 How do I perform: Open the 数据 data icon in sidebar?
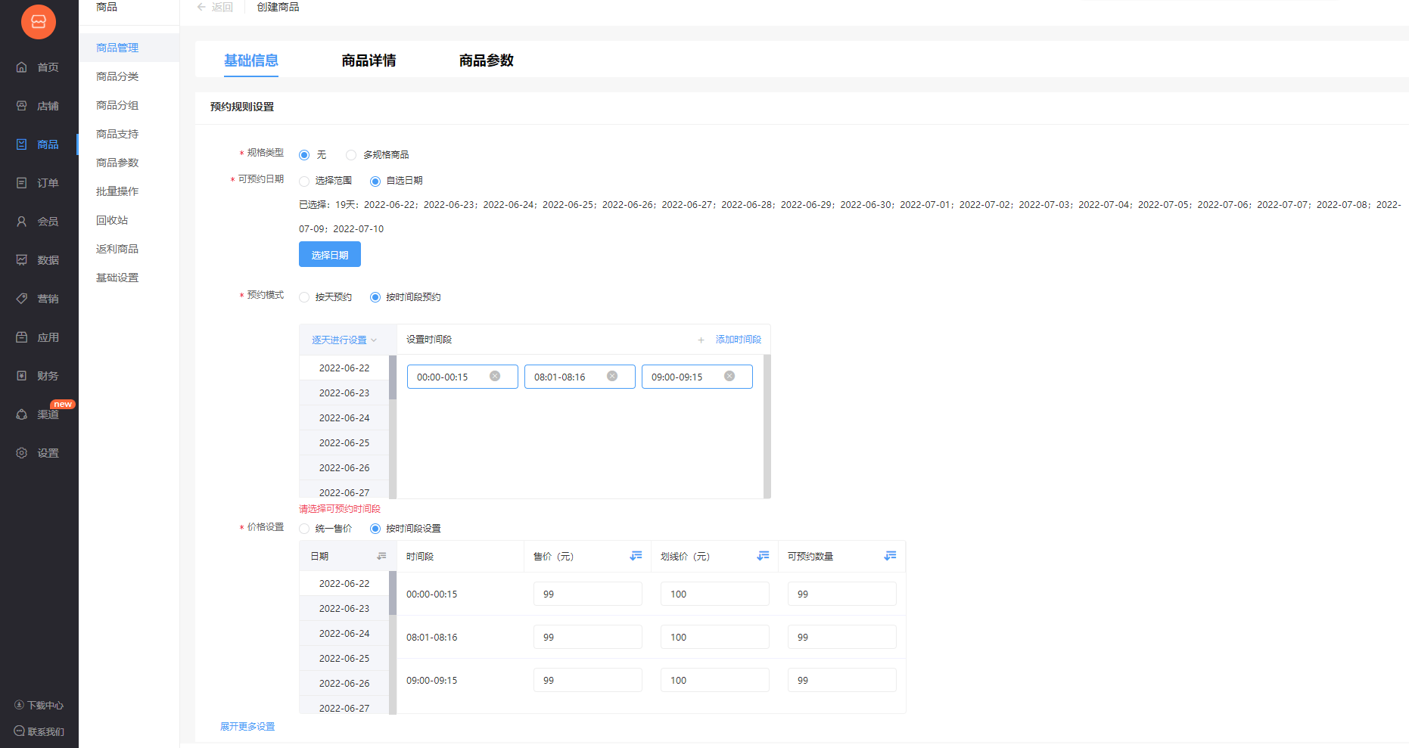click(22, 260)
